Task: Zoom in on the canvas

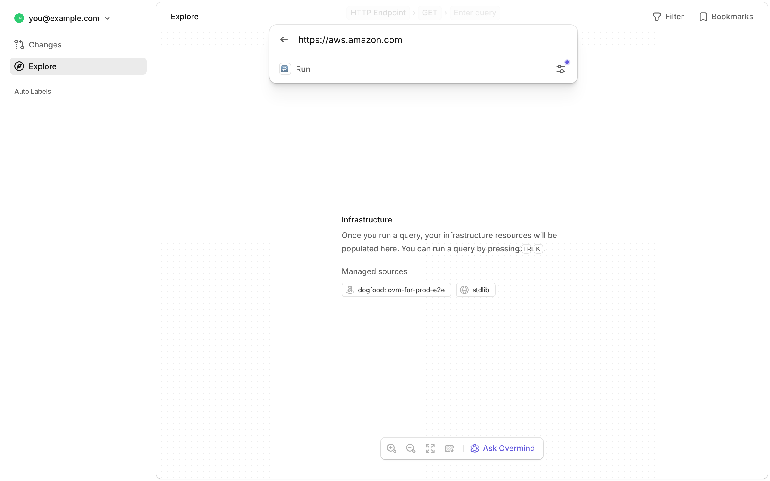Action: tap(391, 449)
